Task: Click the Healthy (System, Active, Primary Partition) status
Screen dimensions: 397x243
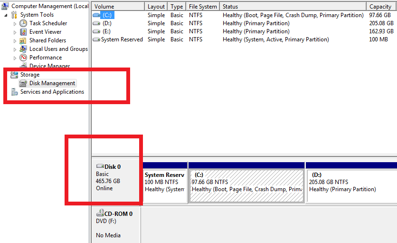Action: pyautogui.click(x=276, y=39)
